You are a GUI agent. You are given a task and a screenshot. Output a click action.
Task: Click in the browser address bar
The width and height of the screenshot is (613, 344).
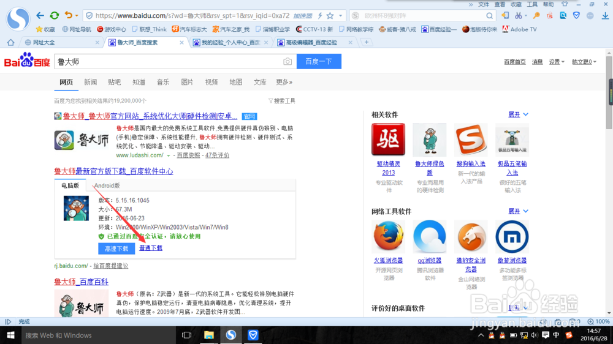(192, 16)
